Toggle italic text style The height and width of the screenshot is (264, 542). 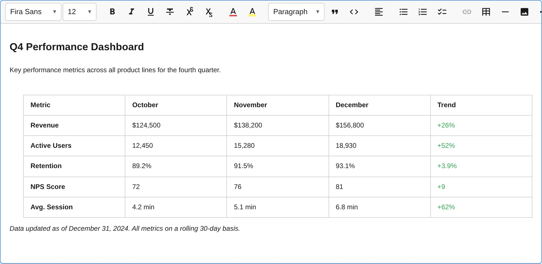131,12
